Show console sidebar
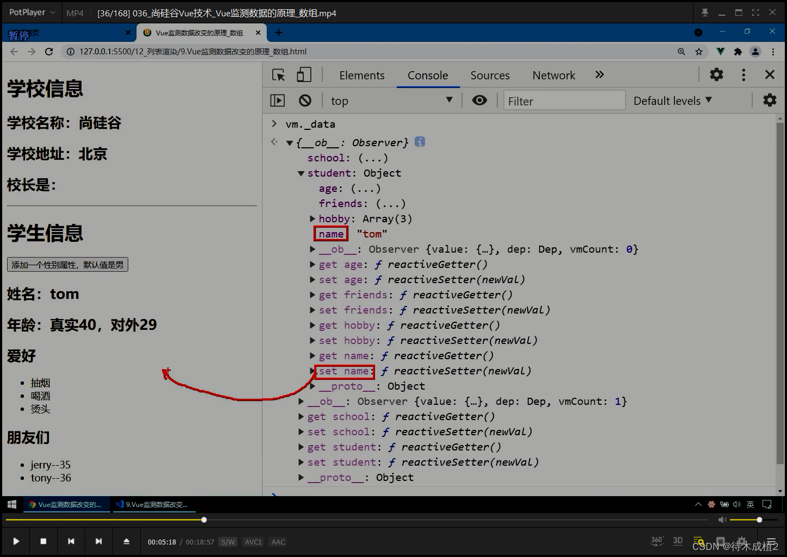Screen dimensions: 787x557 pos(277,101)
